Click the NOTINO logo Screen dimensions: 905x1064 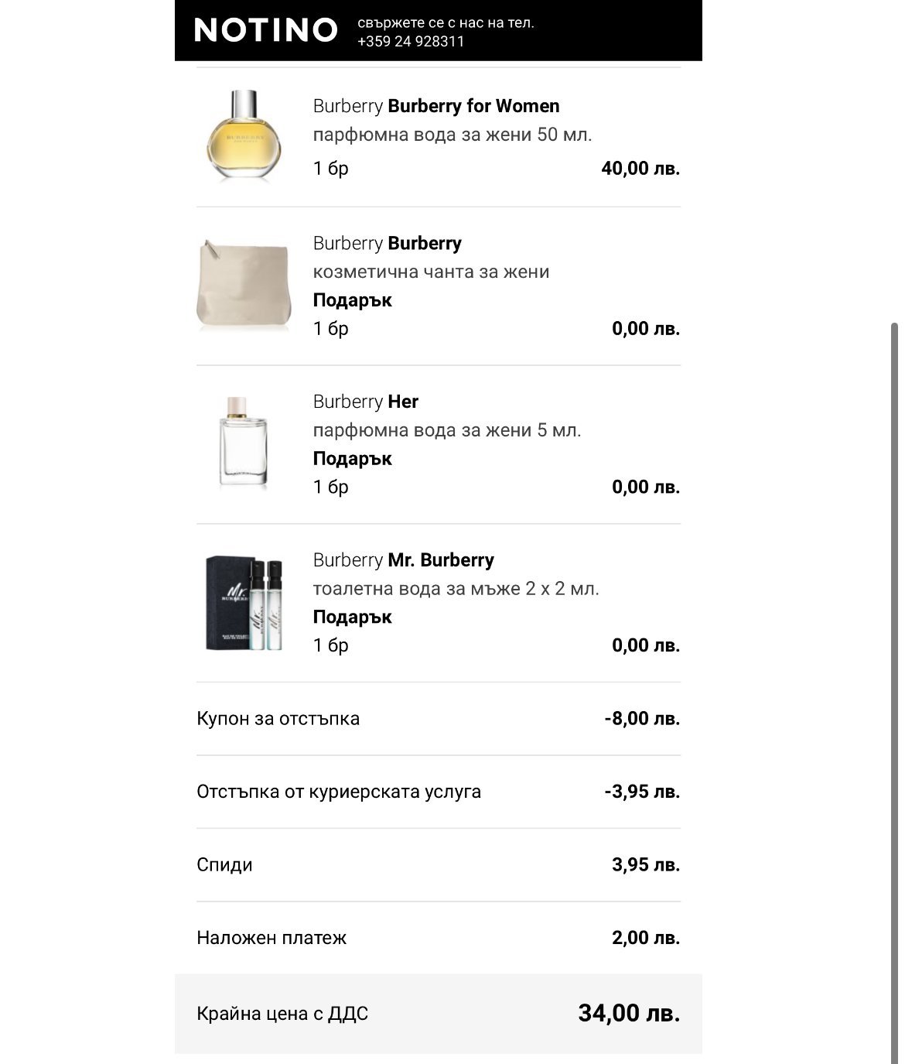(x=265, y=30)
